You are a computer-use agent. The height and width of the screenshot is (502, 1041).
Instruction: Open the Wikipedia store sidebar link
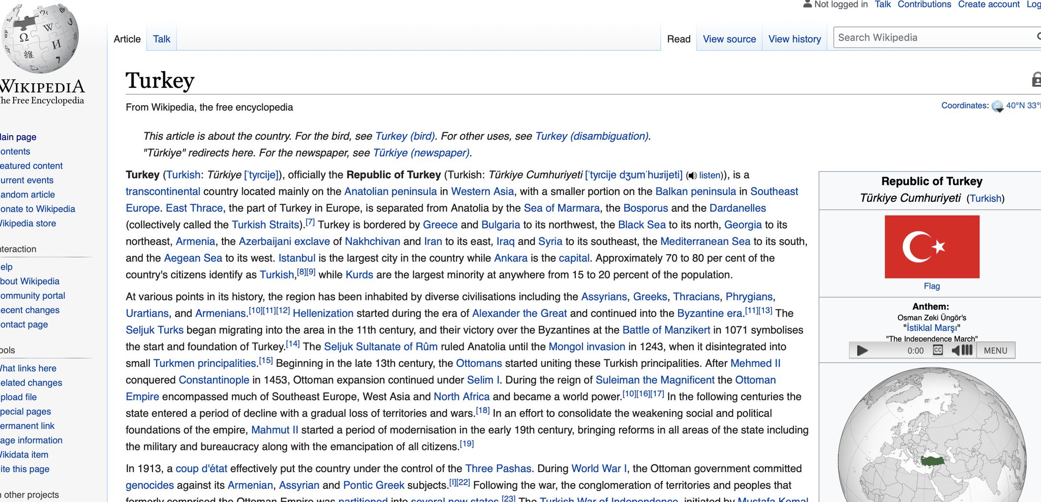[28, 224]
